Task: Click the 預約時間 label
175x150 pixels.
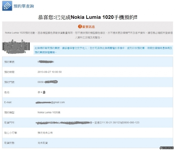Action: (x=10, y=72)
